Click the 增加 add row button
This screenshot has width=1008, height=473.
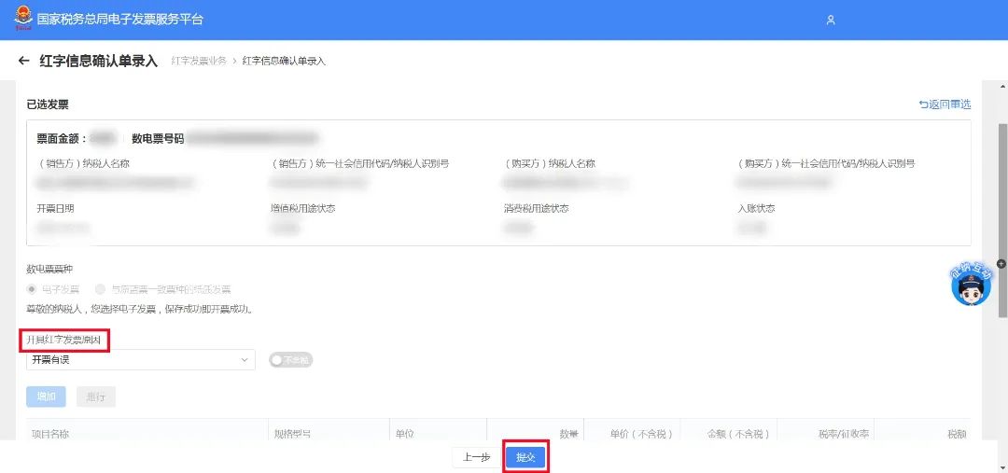[x=46, y=396]
